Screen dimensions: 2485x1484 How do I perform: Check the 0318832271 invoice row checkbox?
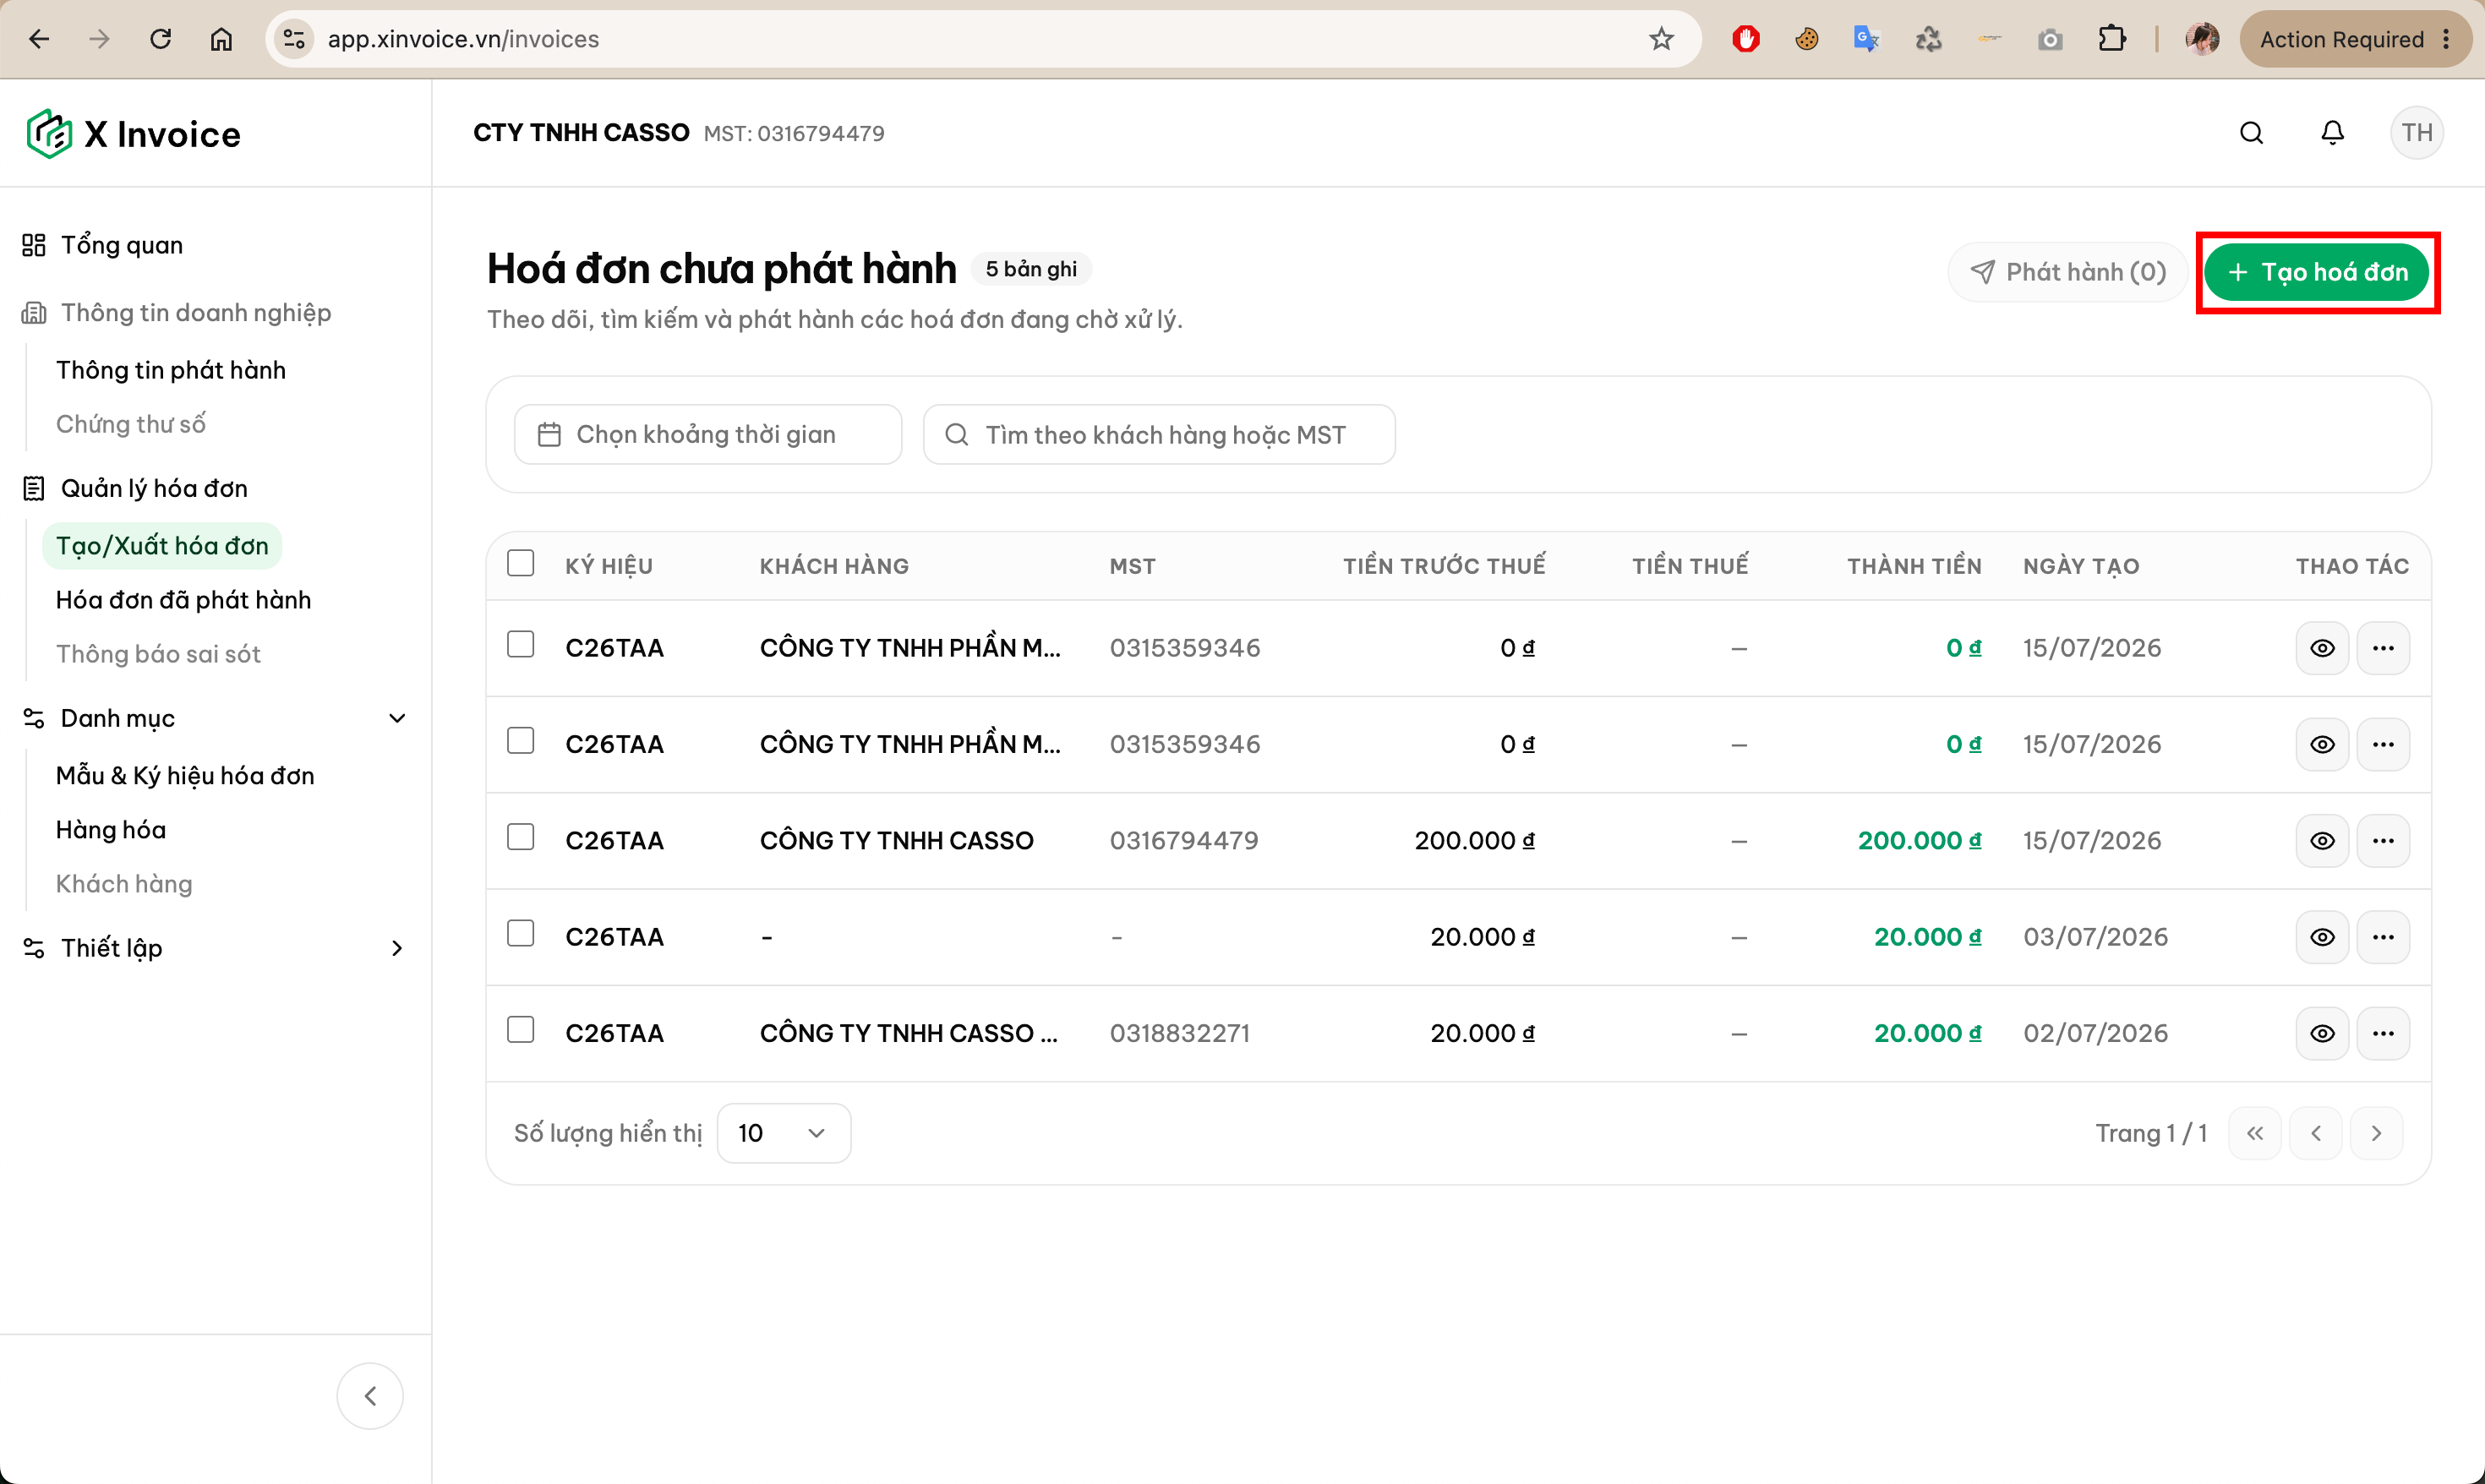pos(520,1030)
